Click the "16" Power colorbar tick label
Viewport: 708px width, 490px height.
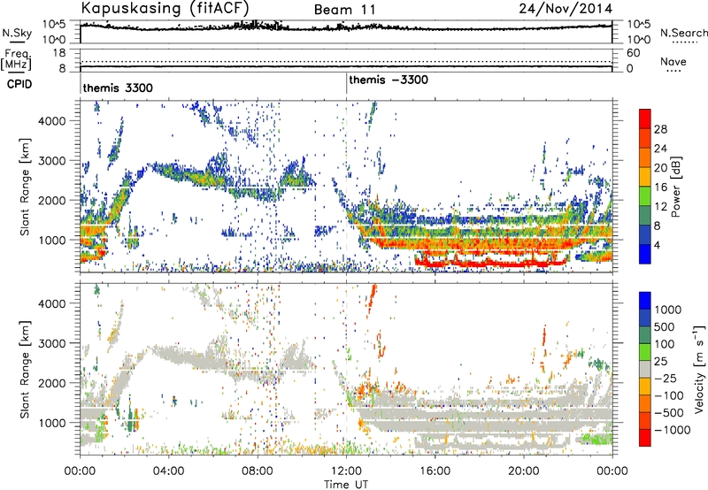pyautogui.click(x=660, y=188)
